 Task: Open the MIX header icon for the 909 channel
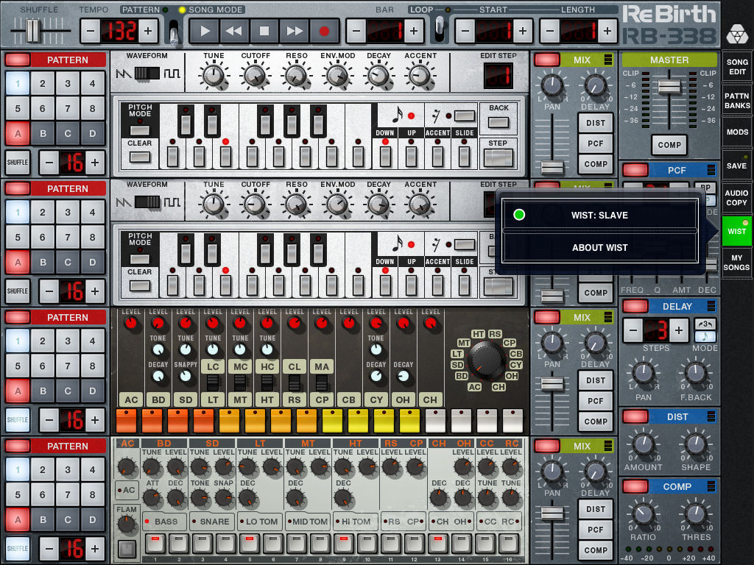(607, 446)
